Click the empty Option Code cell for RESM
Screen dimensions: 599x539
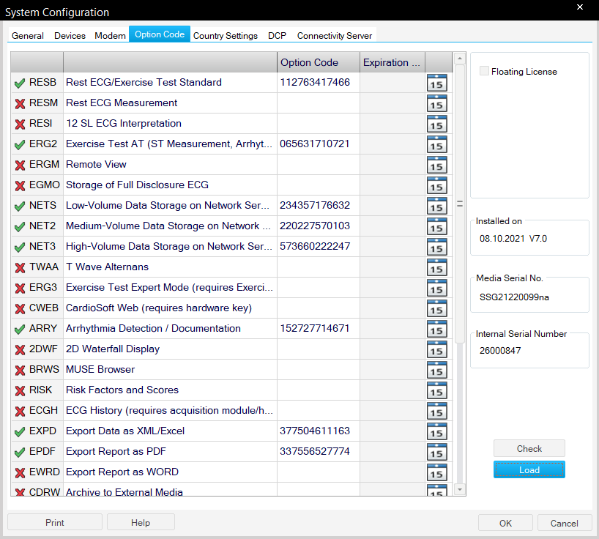[319, 103]
